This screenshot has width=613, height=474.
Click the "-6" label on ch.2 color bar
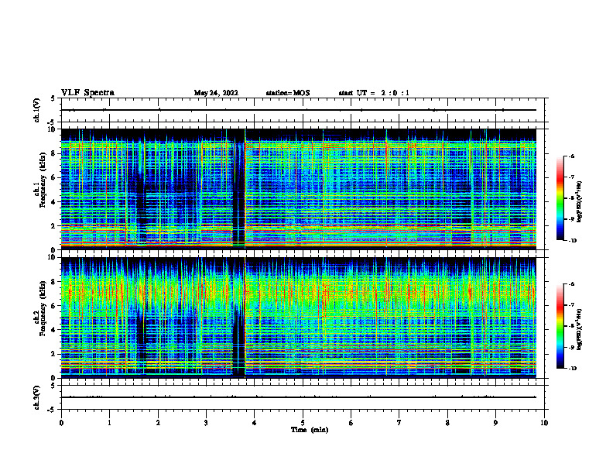571,284
